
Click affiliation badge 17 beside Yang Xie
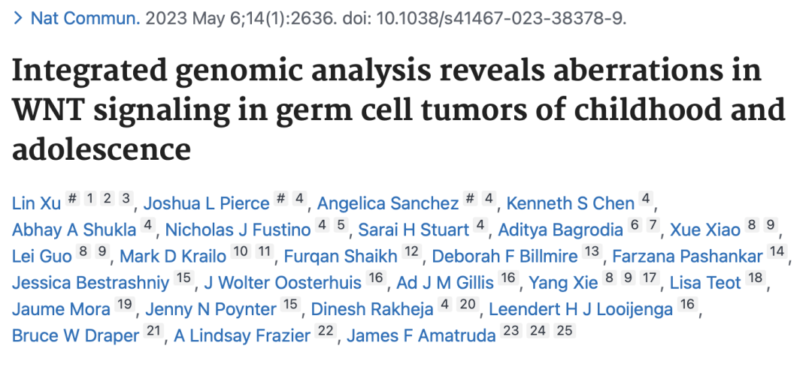click(648, 278)
